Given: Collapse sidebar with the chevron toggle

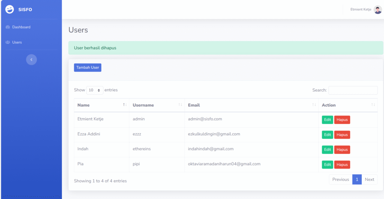Looking at the screenshot, I should [31, 59].
